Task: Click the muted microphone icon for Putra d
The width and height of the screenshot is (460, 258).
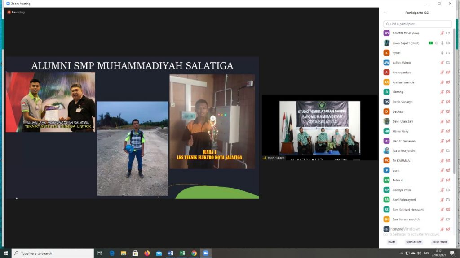Action: coord(442,180)
